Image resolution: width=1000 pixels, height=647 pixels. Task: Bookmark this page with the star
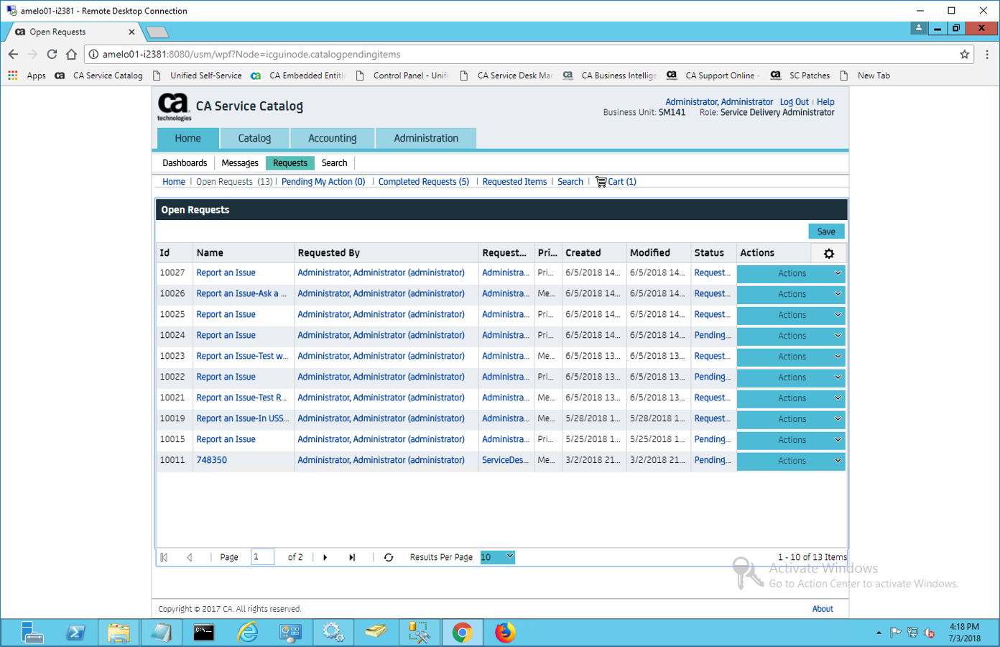click(x=964, y=54)
